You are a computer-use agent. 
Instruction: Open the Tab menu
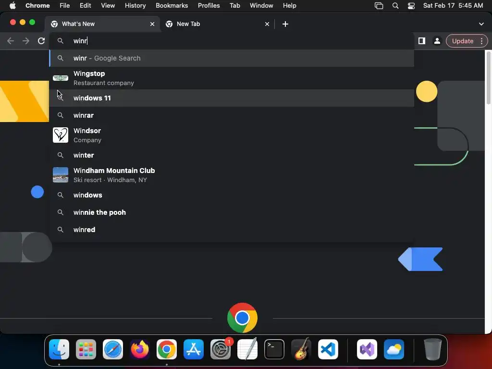click(234, 6)
